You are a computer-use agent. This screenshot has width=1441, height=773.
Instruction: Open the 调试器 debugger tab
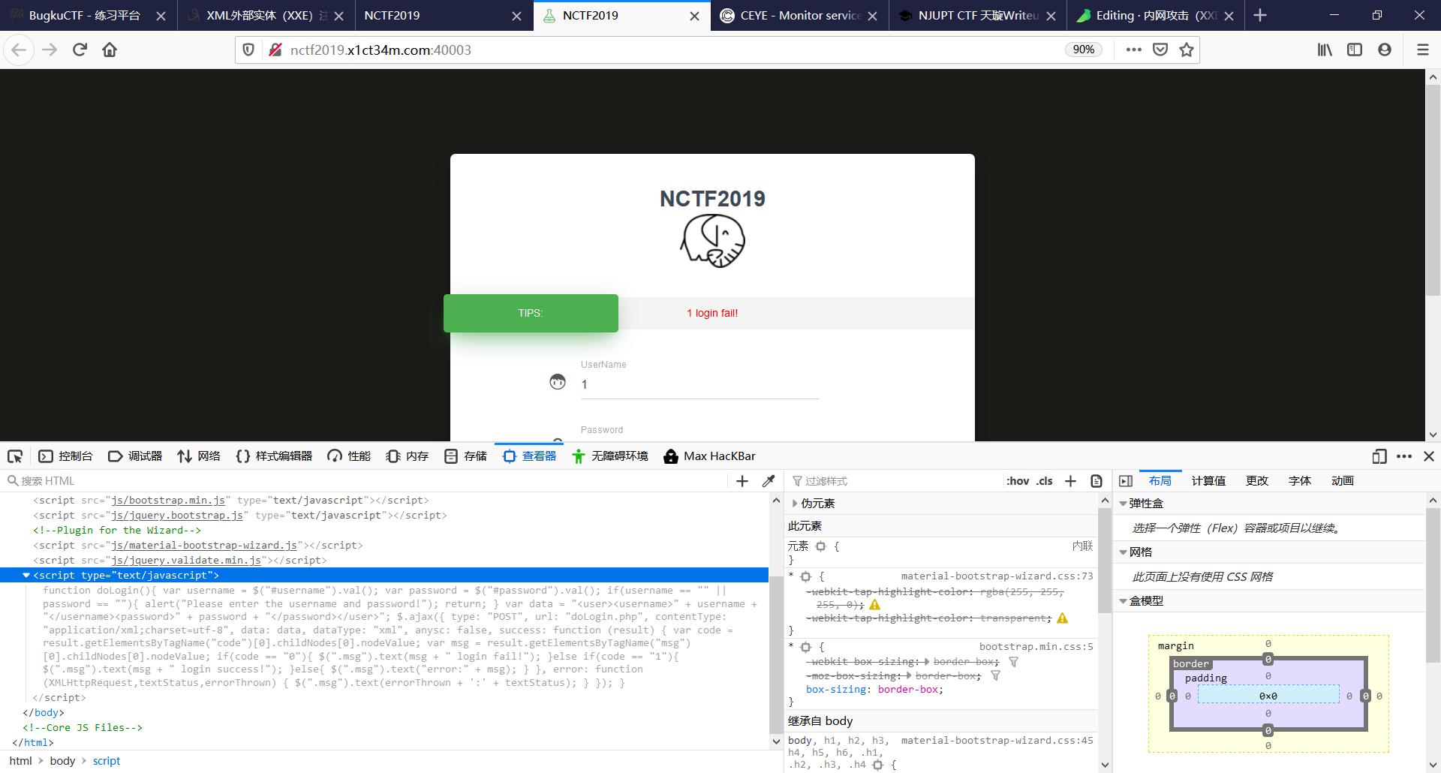point(136,456)
